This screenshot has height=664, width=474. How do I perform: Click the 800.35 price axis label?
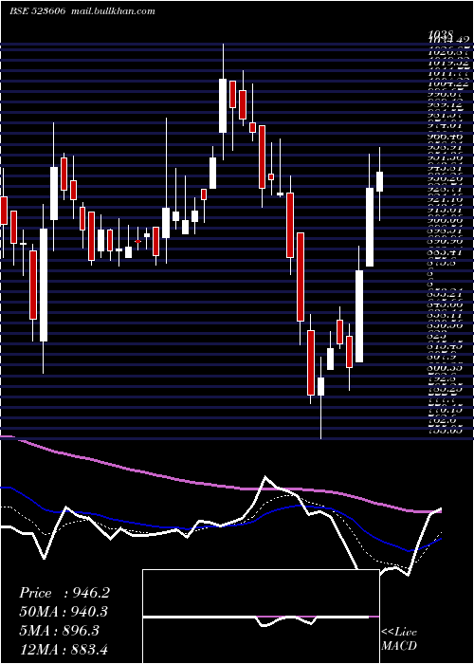447,368
